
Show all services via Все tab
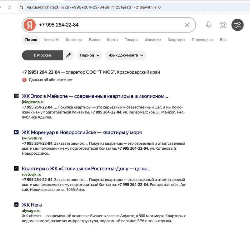point(223,40)
